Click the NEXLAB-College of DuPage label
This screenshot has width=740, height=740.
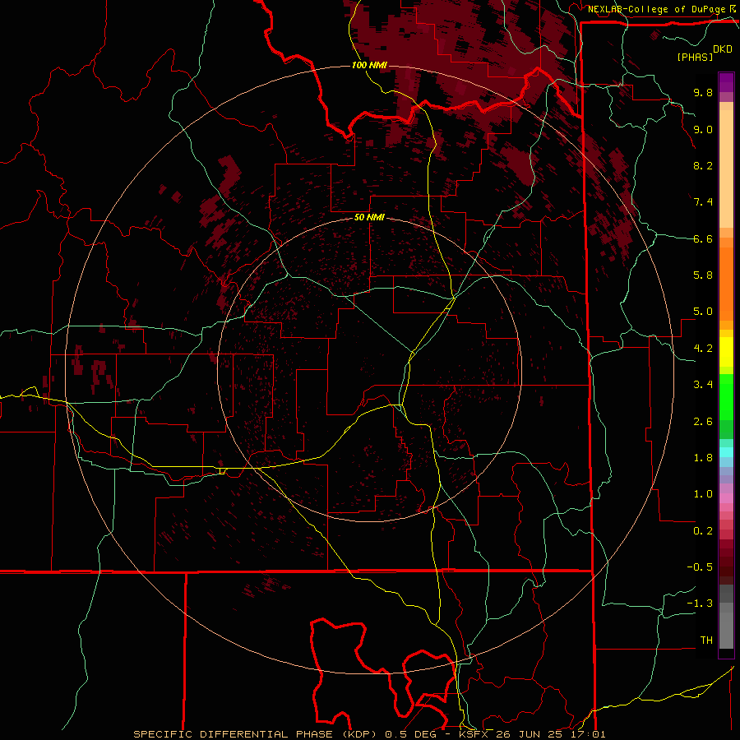656,9
